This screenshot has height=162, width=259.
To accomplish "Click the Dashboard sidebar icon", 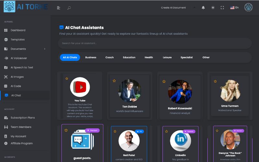I will tap(6, 30).
